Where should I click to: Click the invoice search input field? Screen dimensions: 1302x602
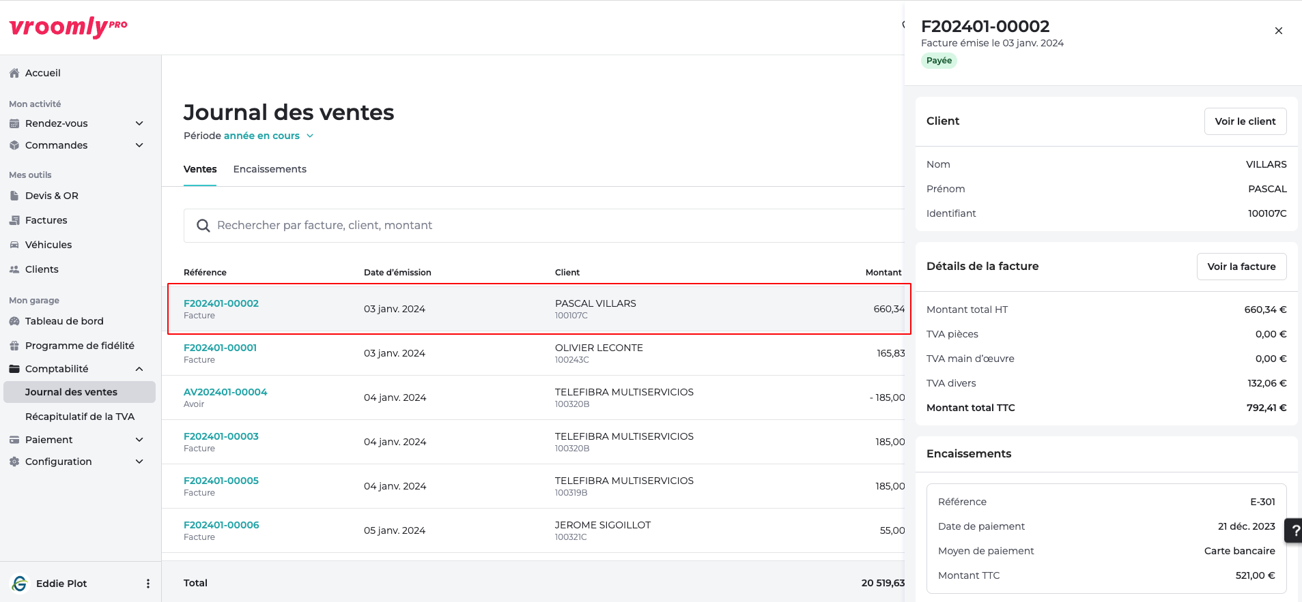click(x=544, y=226)
